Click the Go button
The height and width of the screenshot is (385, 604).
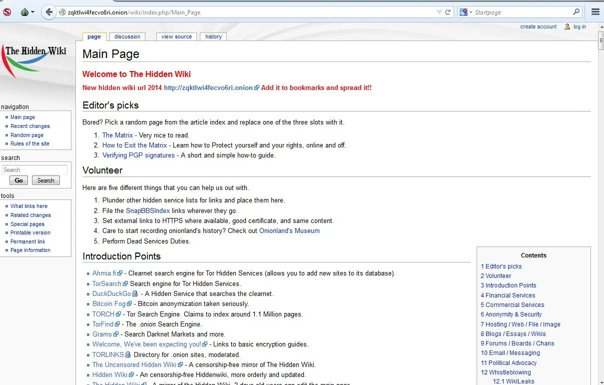tap(19, 180)
